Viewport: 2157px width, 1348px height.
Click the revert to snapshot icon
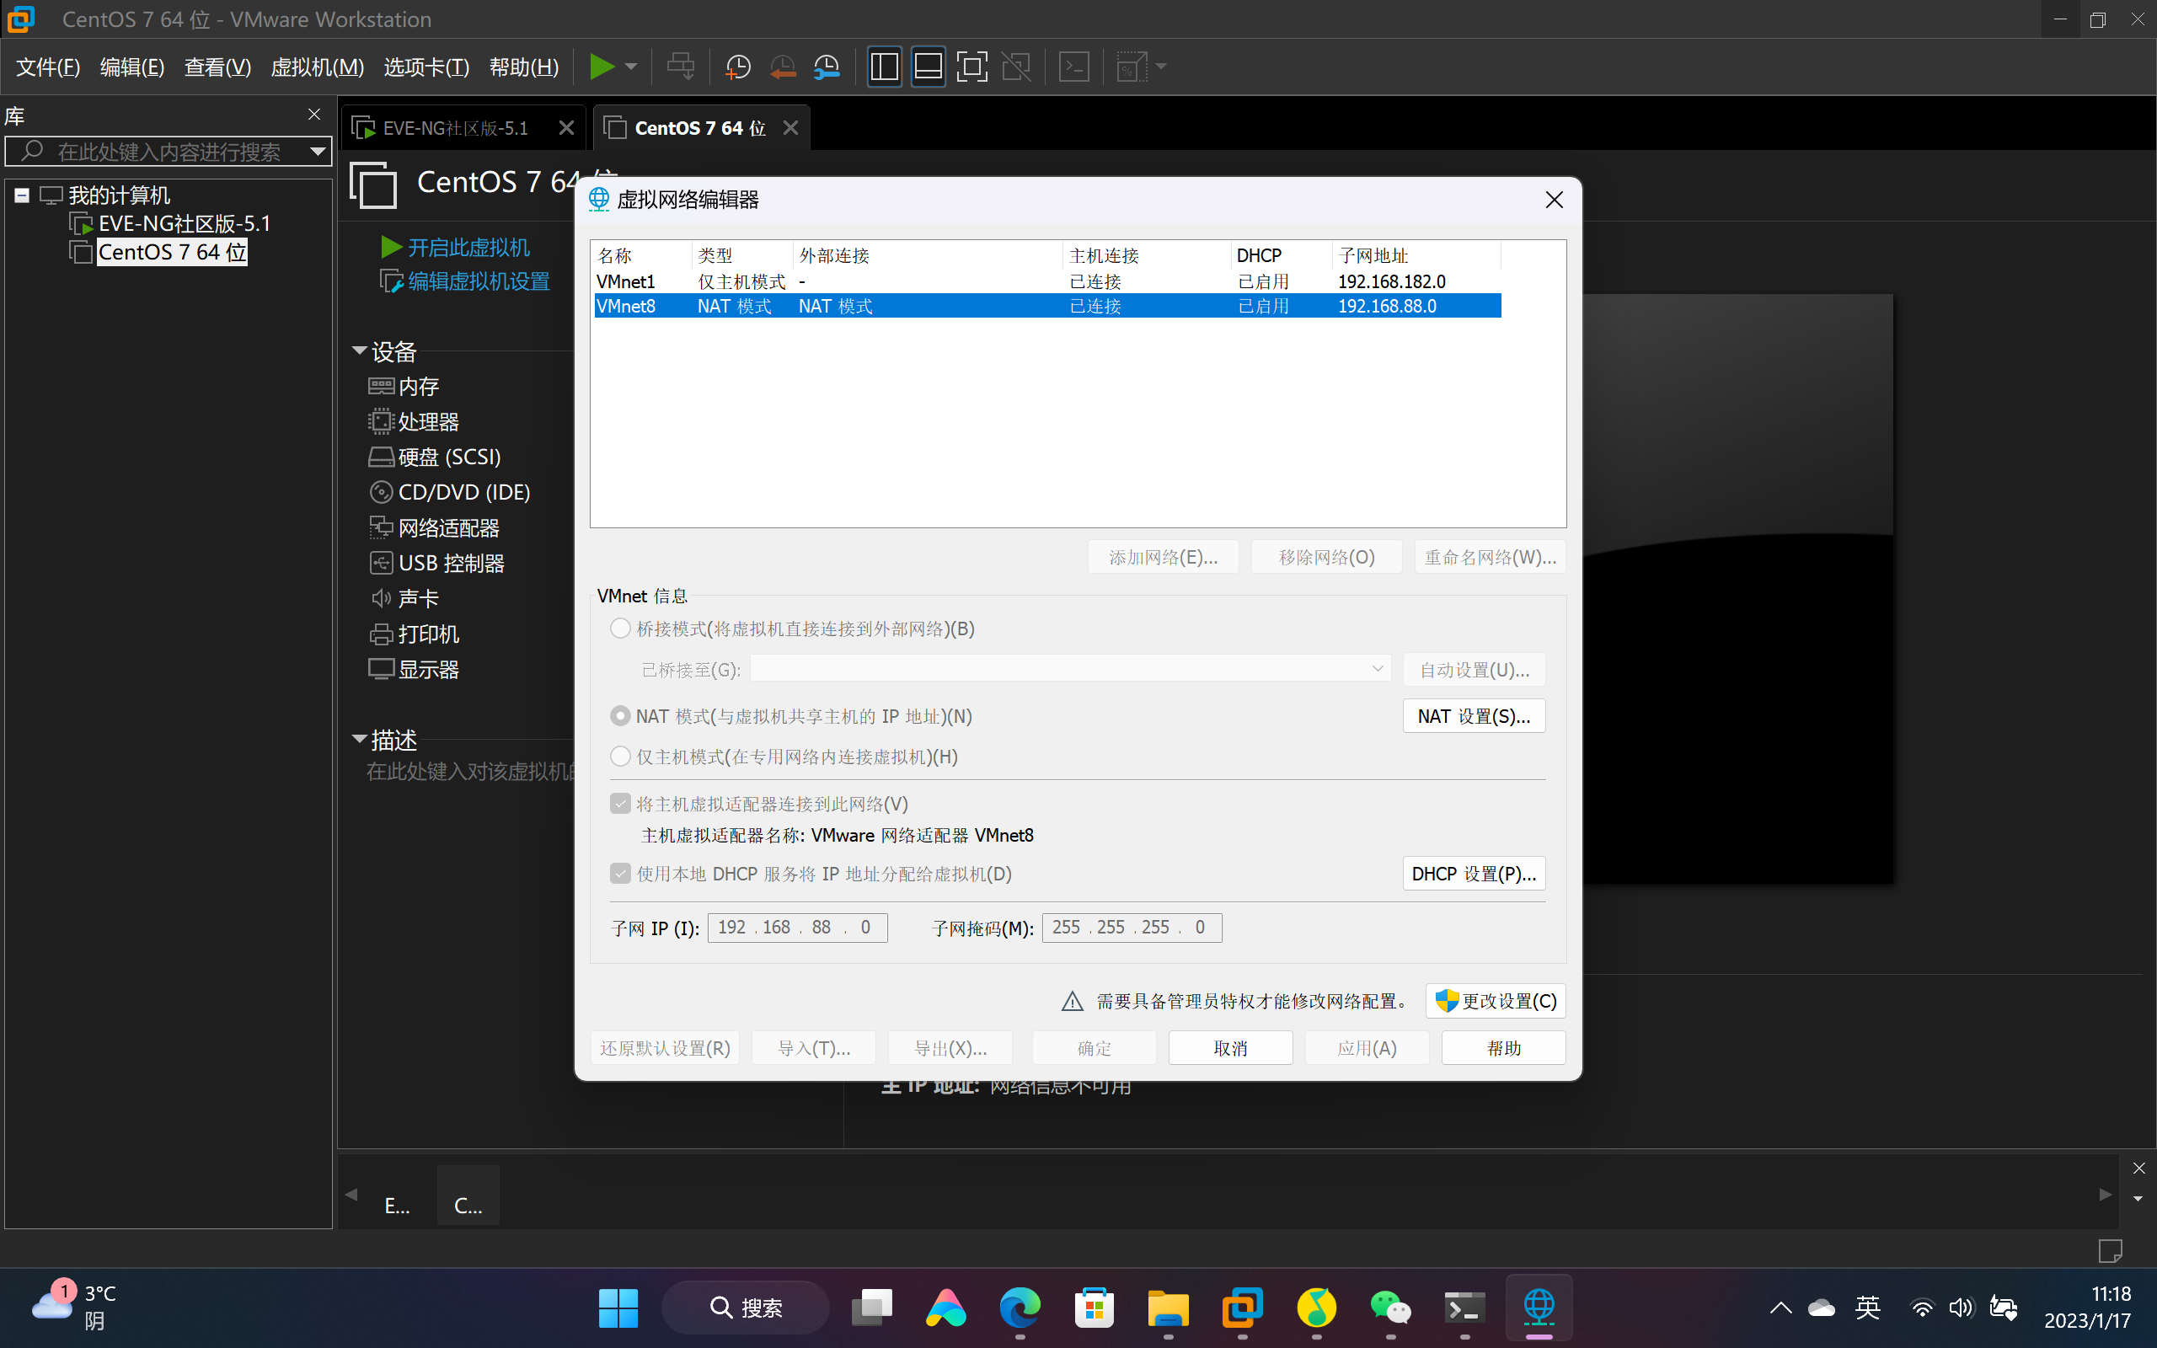click(783, 67)
